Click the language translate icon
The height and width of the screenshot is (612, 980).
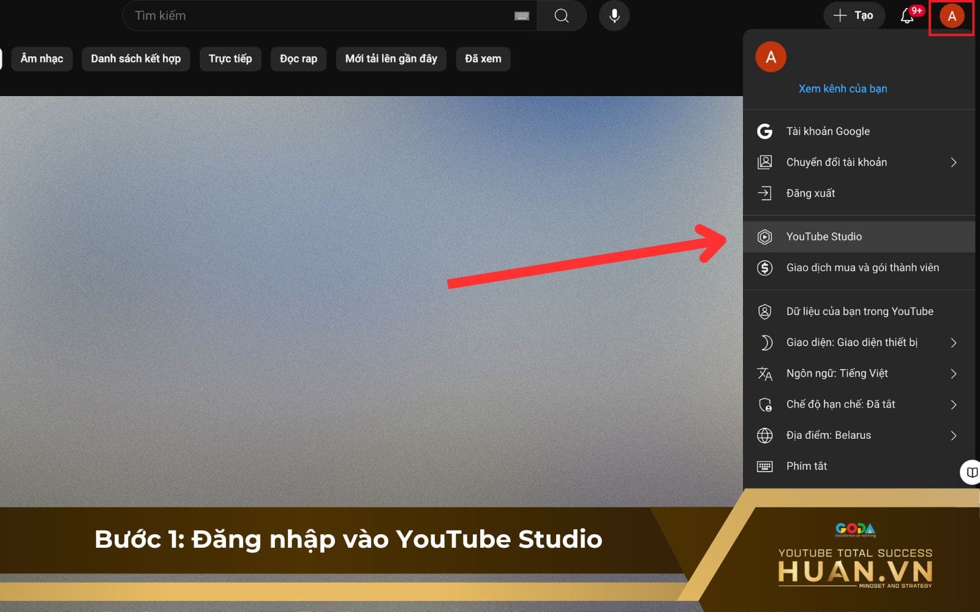(x=764, y=373)
